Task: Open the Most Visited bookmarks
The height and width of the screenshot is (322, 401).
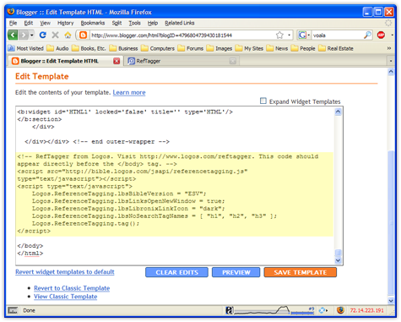Action: 25,48
